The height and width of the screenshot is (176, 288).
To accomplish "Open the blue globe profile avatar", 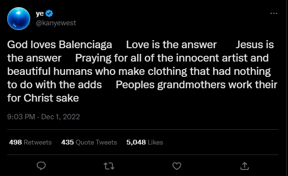I will tap(19, 19).
